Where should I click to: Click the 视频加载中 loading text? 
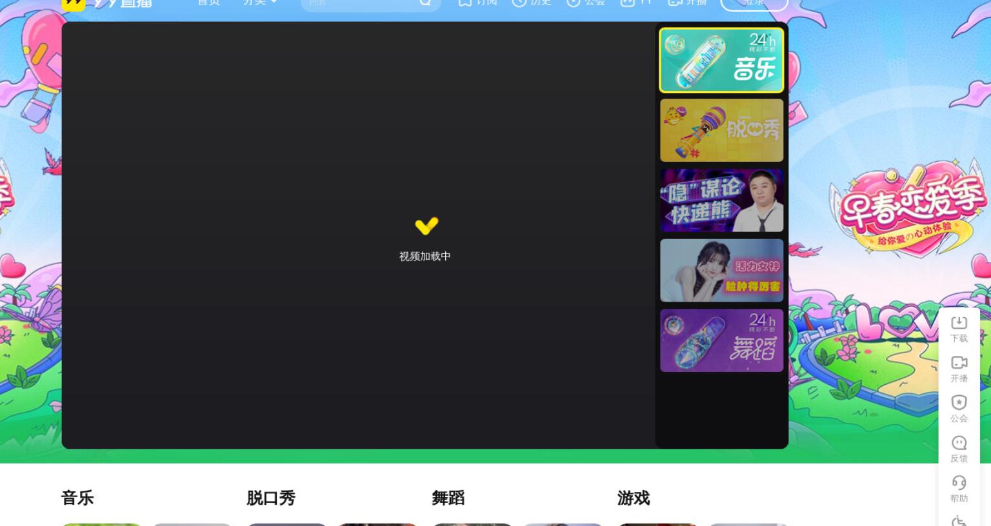(425, 256)
